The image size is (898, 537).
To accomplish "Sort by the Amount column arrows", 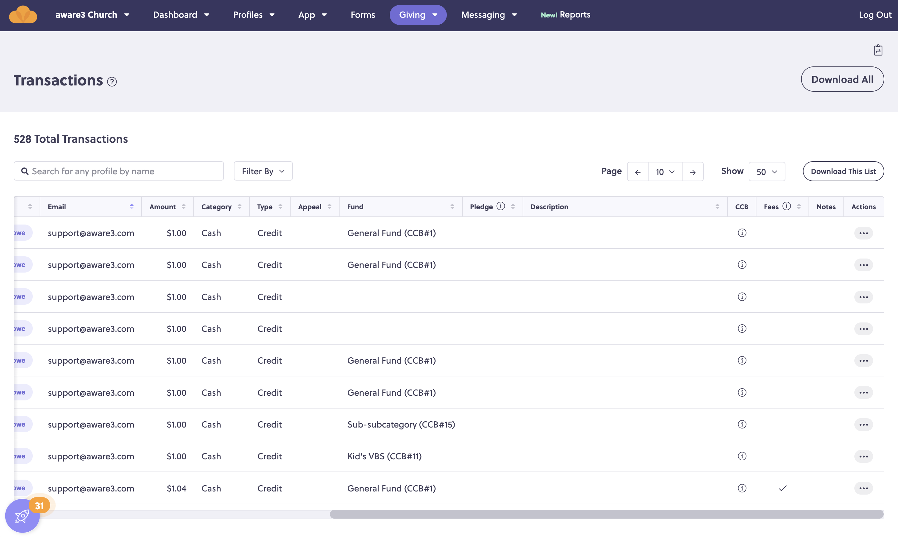I will [183, 207].
